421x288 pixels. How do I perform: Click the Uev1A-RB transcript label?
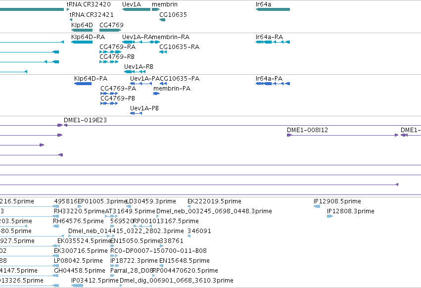point(139,66)
